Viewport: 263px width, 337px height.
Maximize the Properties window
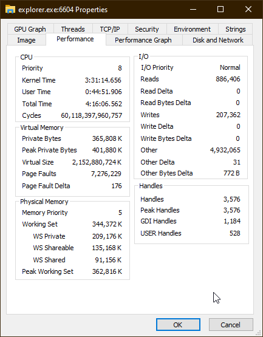[220, 9]
